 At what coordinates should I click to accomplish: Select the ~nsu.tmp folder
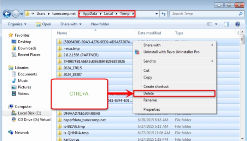click(71, 49)
